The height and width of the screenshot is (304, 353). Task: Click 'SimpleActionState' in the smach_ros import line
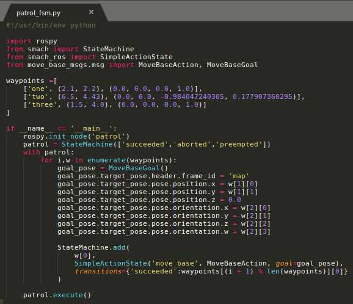point(136,57)
